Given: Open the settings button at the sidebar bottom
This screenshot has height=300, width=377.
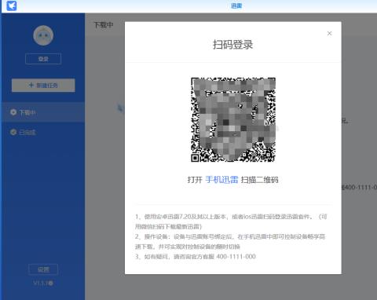Looking at the screenshot, I should [x=43, y=269].
